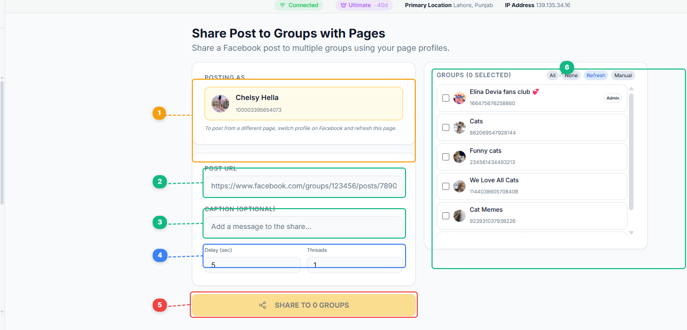Screen dimensions: 687x330
Task: Open Manual group entry
Action: click(623, 76)
